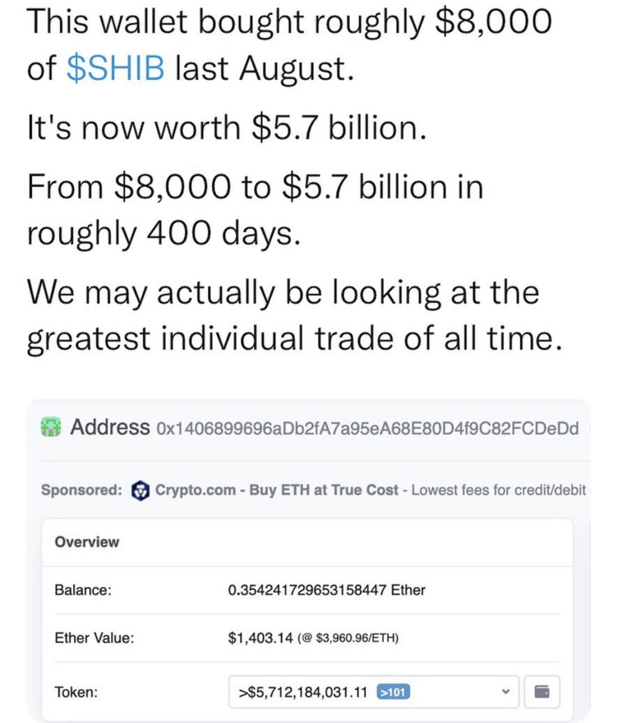Click the $SHIB cashtag link
617x723 pixels.
click(x=116, y=68)
